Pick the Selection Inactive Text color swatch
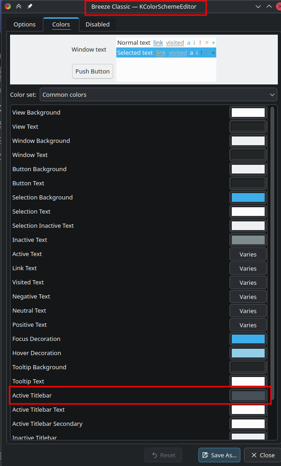 248,226
